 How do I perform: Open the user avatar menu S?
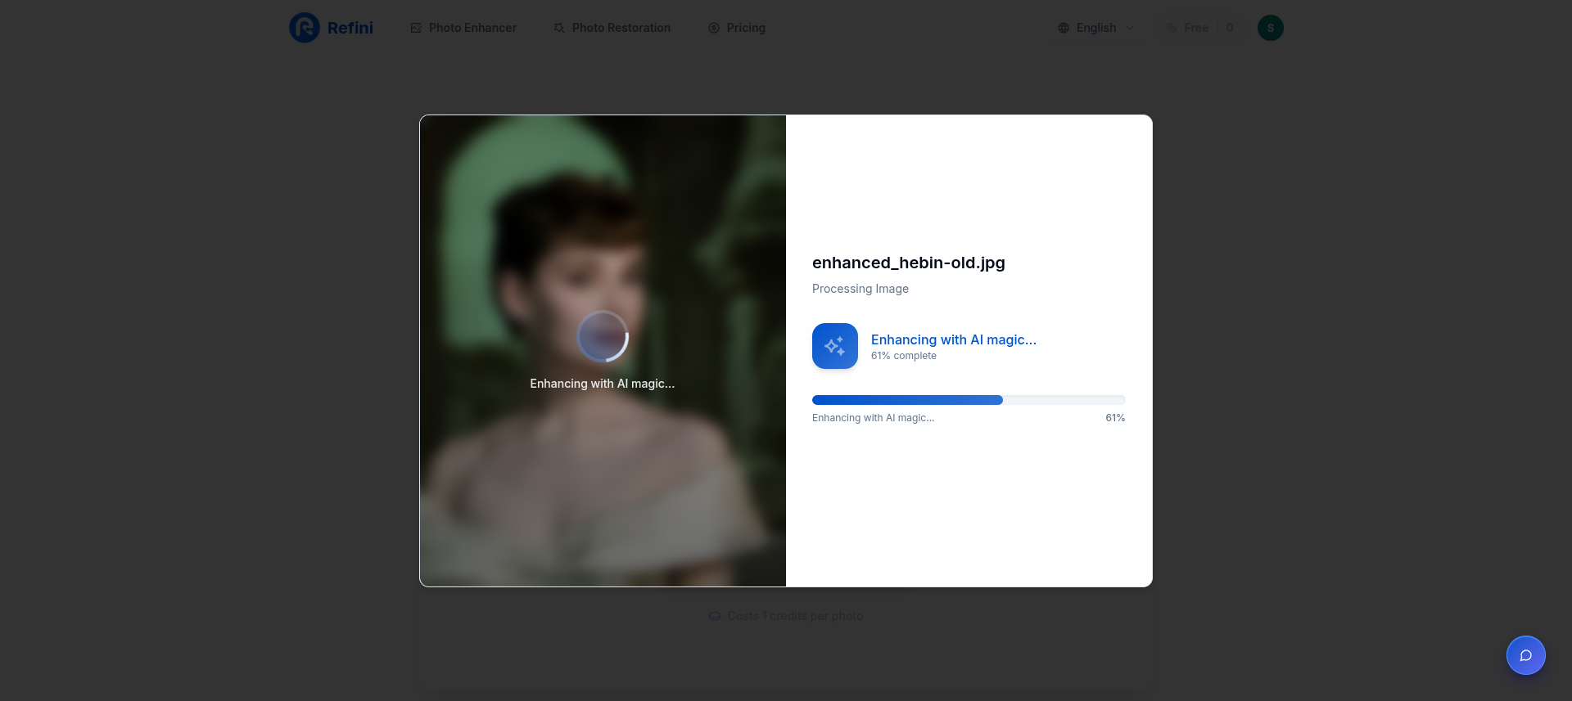coord(1271,28)
